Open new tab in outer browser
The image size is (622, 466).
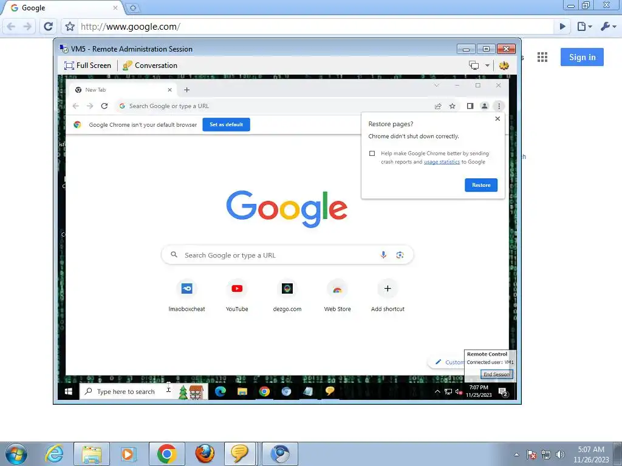point(133,8)
